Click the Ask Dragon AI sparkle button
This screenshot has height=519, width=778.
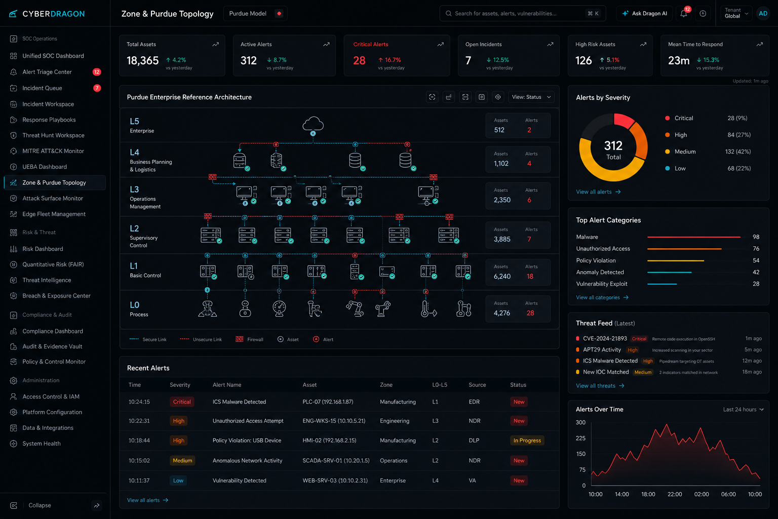tap(644, 14)
